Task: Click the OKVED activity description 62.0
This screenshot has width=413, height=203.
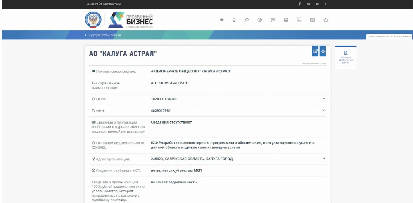Action: click(233, 145)
